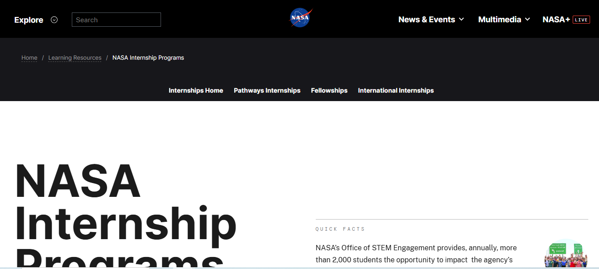Open the Learning Resources breadcrumb
This screenshot has height=269, width=599.
(75, 58)
